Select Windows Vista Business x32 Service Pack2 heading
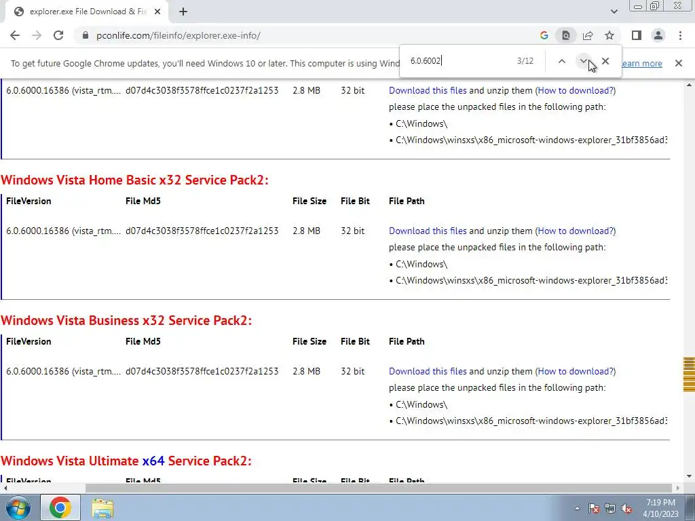The image size is (695, 521). tap(126, 321)
